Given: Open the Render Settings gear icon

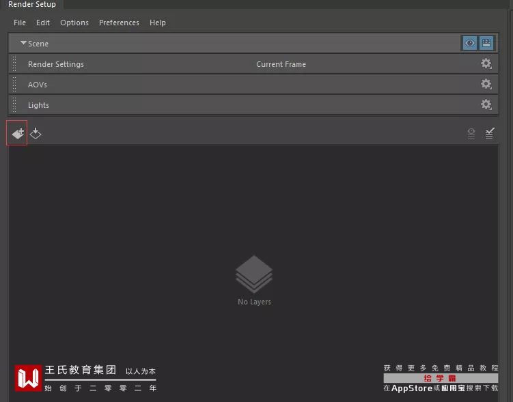Looking at the screenshot, I should coord(486,63).
